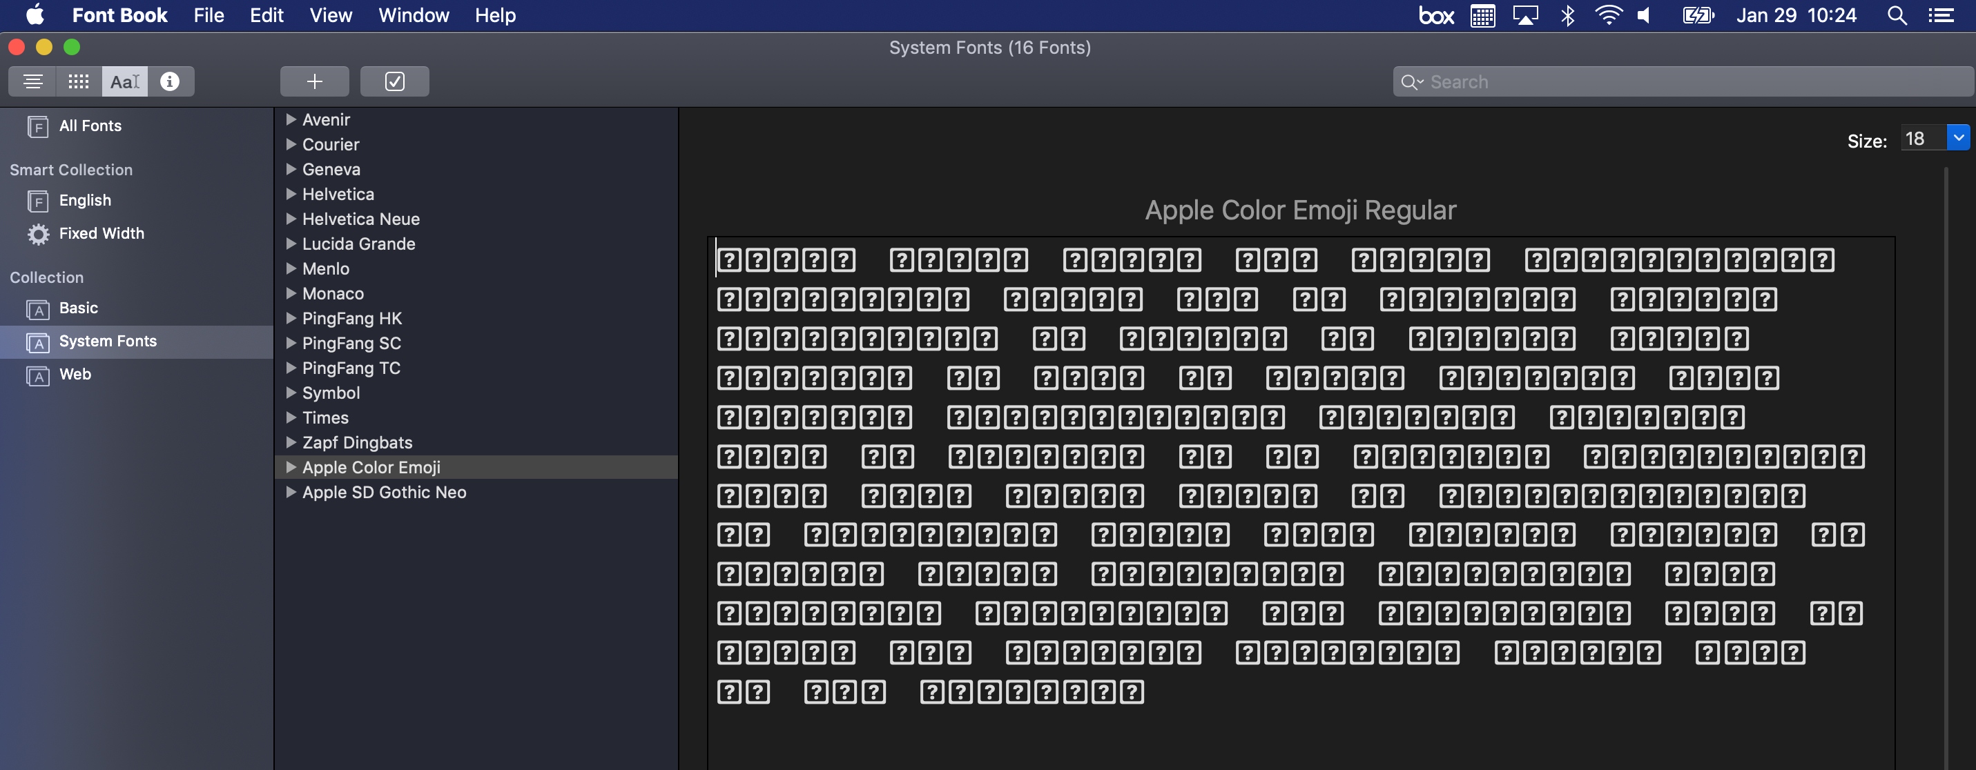Expand the Avenir font family
This screenshot has height=770, width=1976.
click(291, 119)
